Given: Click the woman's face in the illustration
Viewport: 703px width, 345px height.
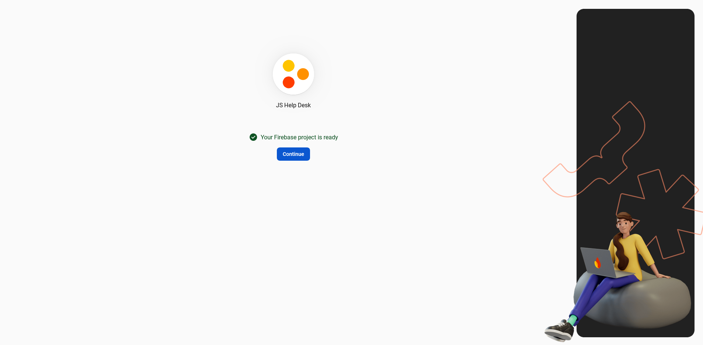Looking at the screenshot, I should (x=623, y=224).
